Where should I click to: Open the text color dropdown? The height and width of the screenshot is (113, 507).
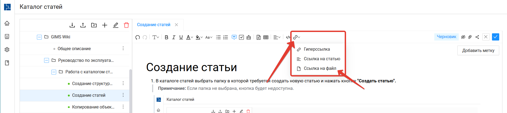pos(189,37)
